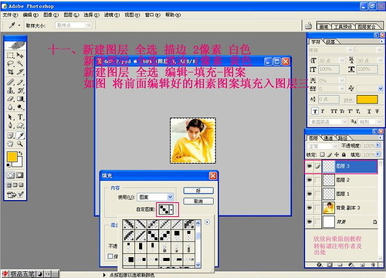Select the Lasso tool
386x278 pixels.
click(x=11, y=63)
